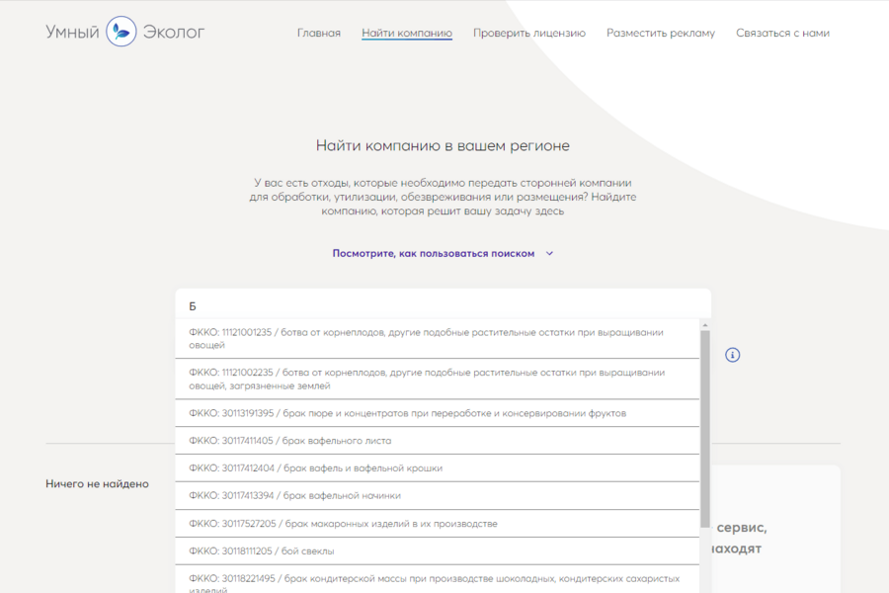Pick ФККО 30117413394 брак вафельной начинки
Image resolution: width=889 pixels, height=593 pixels.
(x=438, y=495)
